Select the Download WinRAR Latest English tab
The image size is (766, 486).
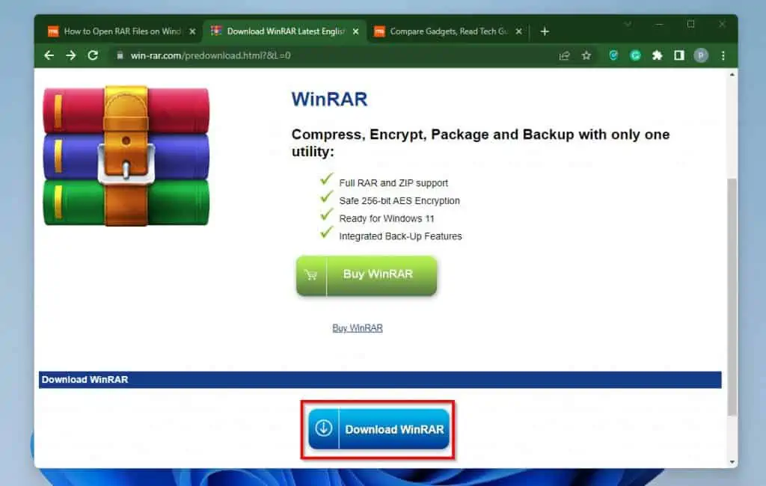(x=284, y=31)
